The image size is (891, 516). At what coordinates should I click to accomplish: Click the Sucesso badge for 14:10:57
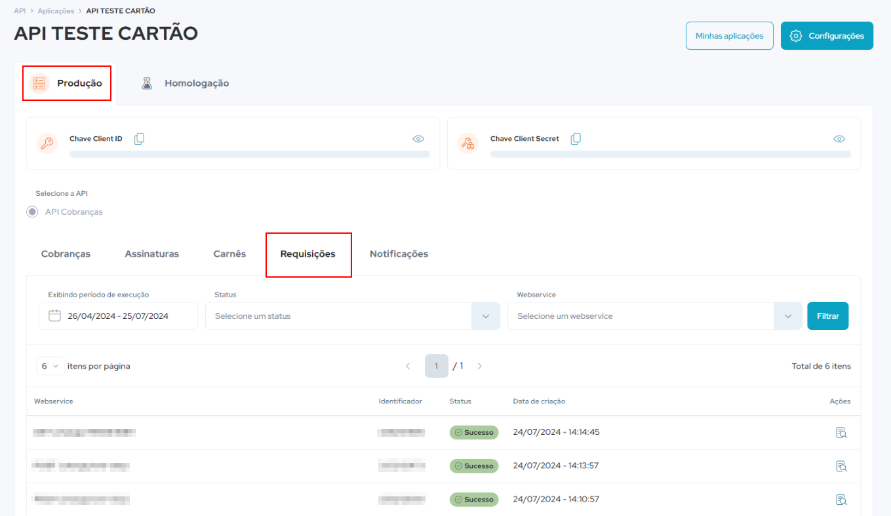click(x=474, y=499)
